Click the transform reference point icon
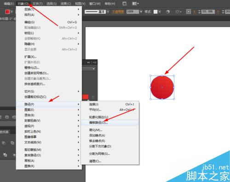 coord(189,12)
